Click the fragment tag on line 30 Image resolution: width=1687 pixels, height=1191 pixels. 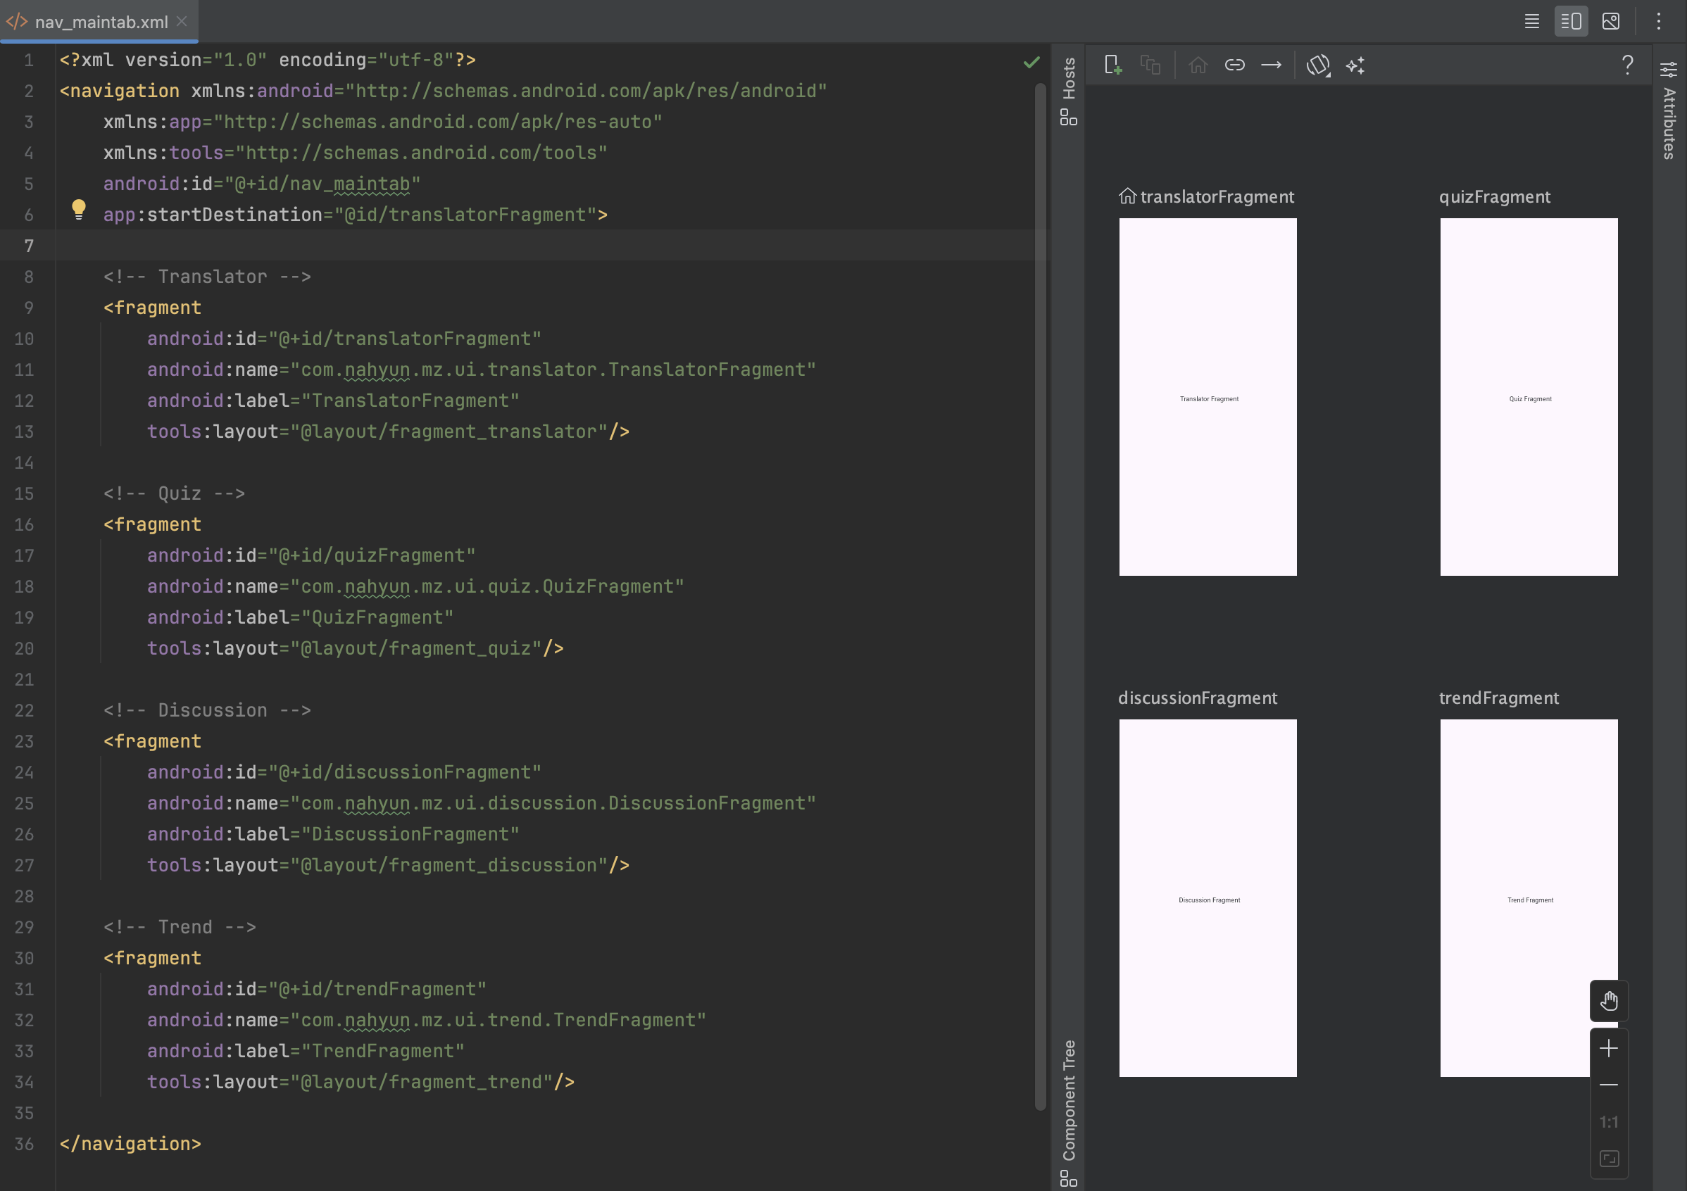pos(152,957)
